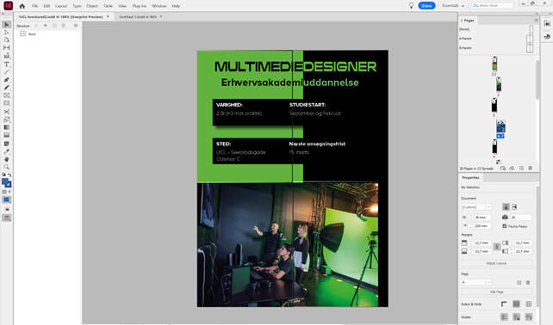The image size is (553, 325).
Task: Open the Page number dropdown
Action: pyautogui.click(x=476, y=282)
